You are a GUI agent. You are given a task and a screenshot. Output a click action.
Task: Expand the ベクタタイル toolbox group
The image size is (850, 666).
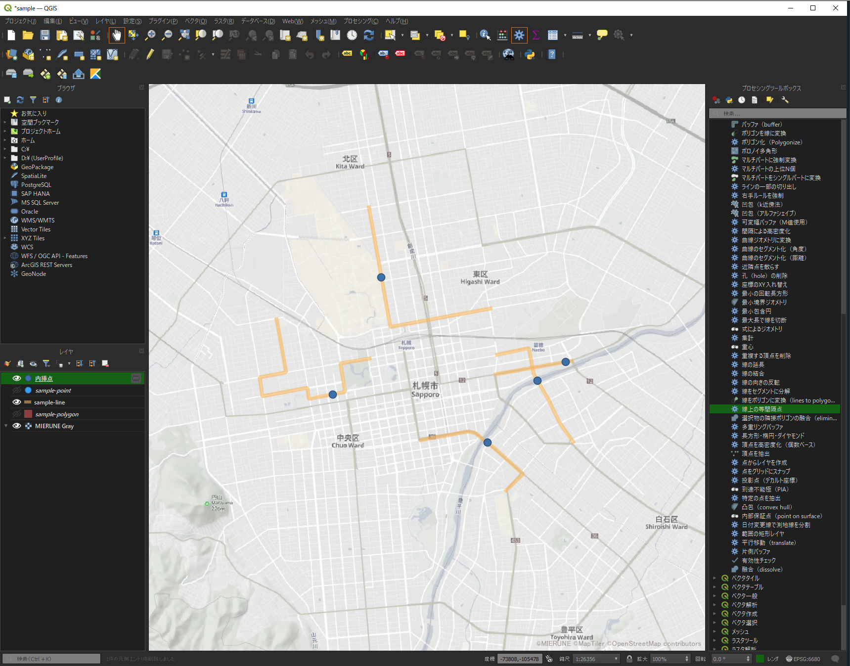tap(715, 578)
